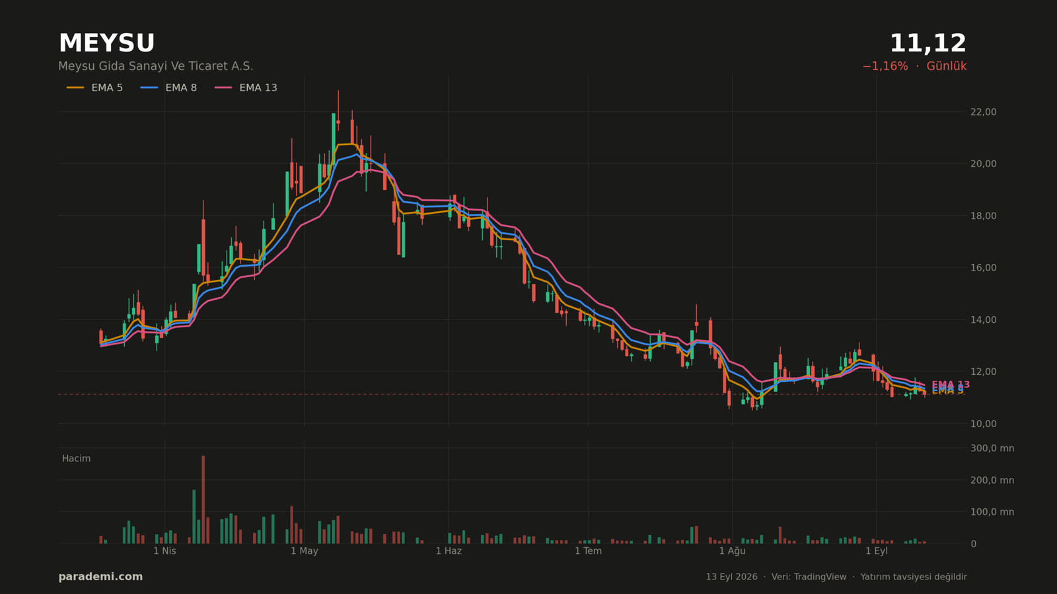Click the 1 May date axis label
Image resolution: width=1057 pixels, height=594 pixels.
[x=305, y=551]
